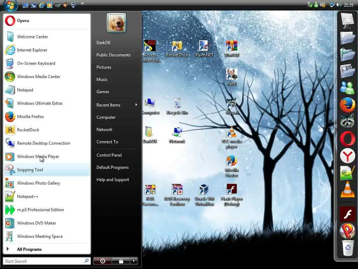This screenshot has height=269, width=358.
Task: Click network tray icon
Action: tap(332, 5)
